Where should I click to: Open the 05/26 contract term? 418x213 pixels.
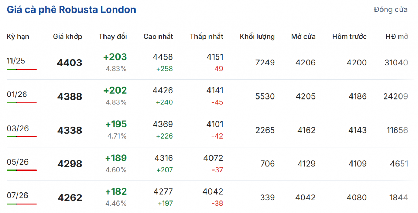[x=18, y=162]
